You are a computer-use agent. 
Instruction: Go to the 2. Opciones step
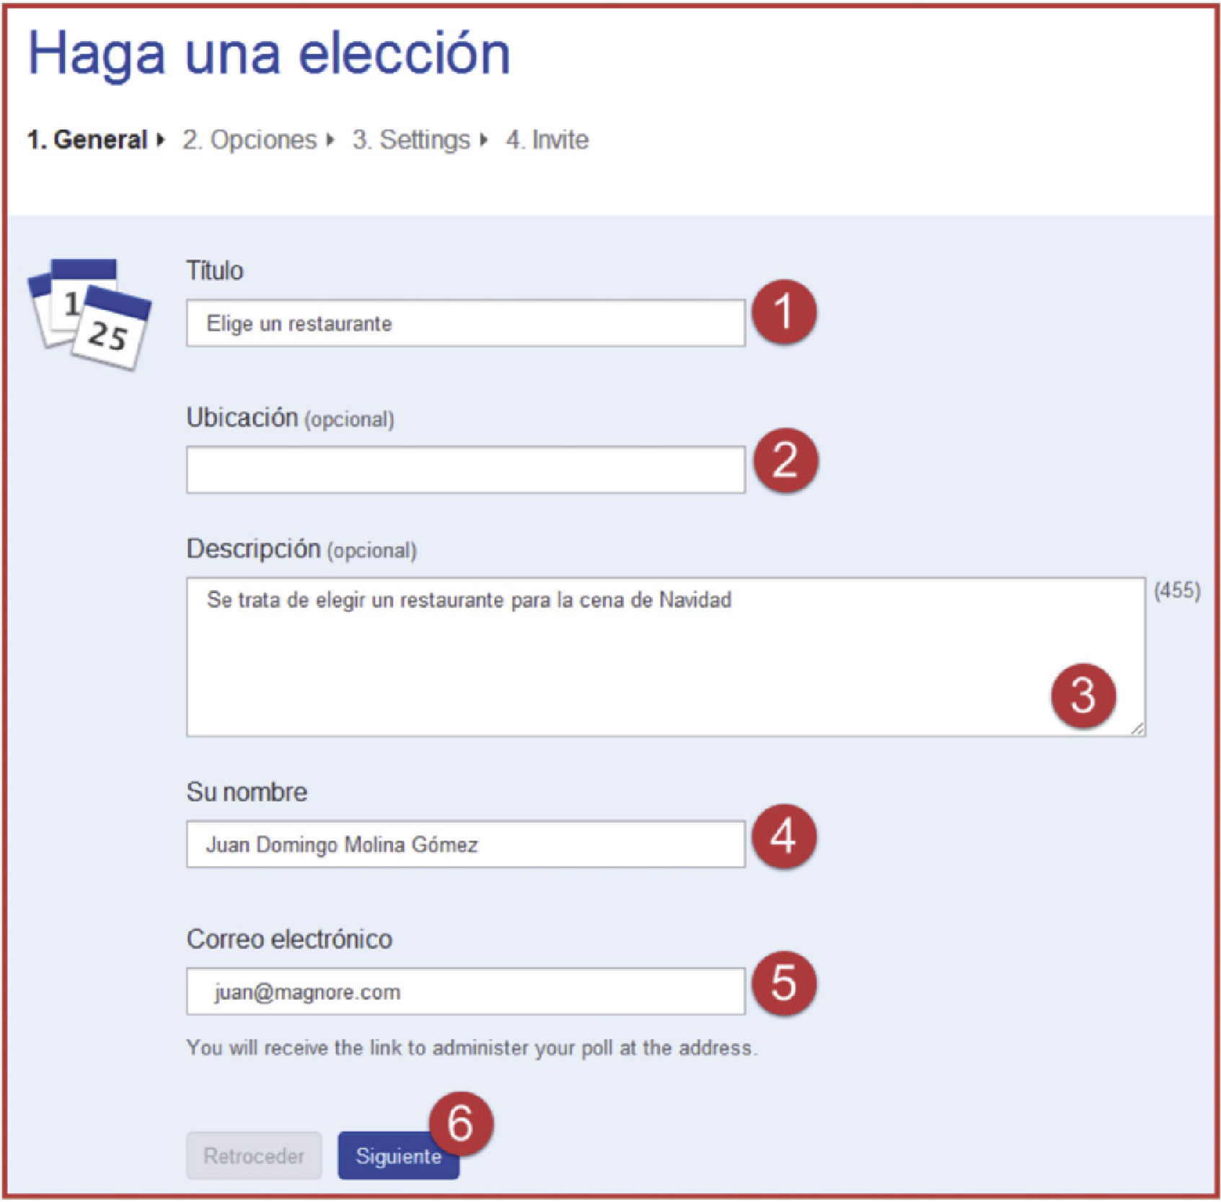(250, 139)
